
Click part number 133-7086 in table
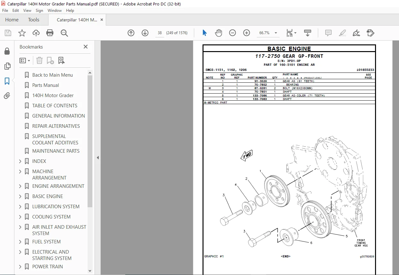[260, 95]
